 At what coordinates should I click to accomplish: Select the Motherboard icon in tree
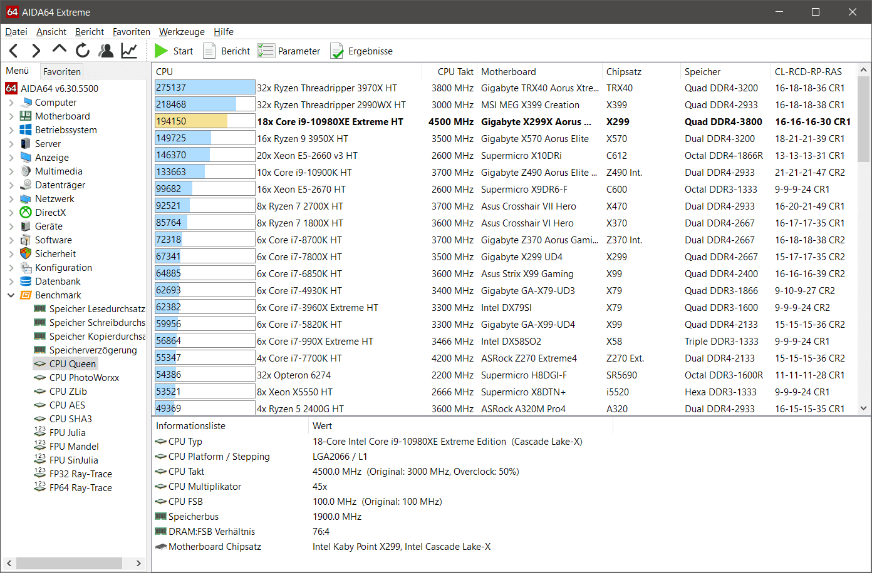coord(26,116)
